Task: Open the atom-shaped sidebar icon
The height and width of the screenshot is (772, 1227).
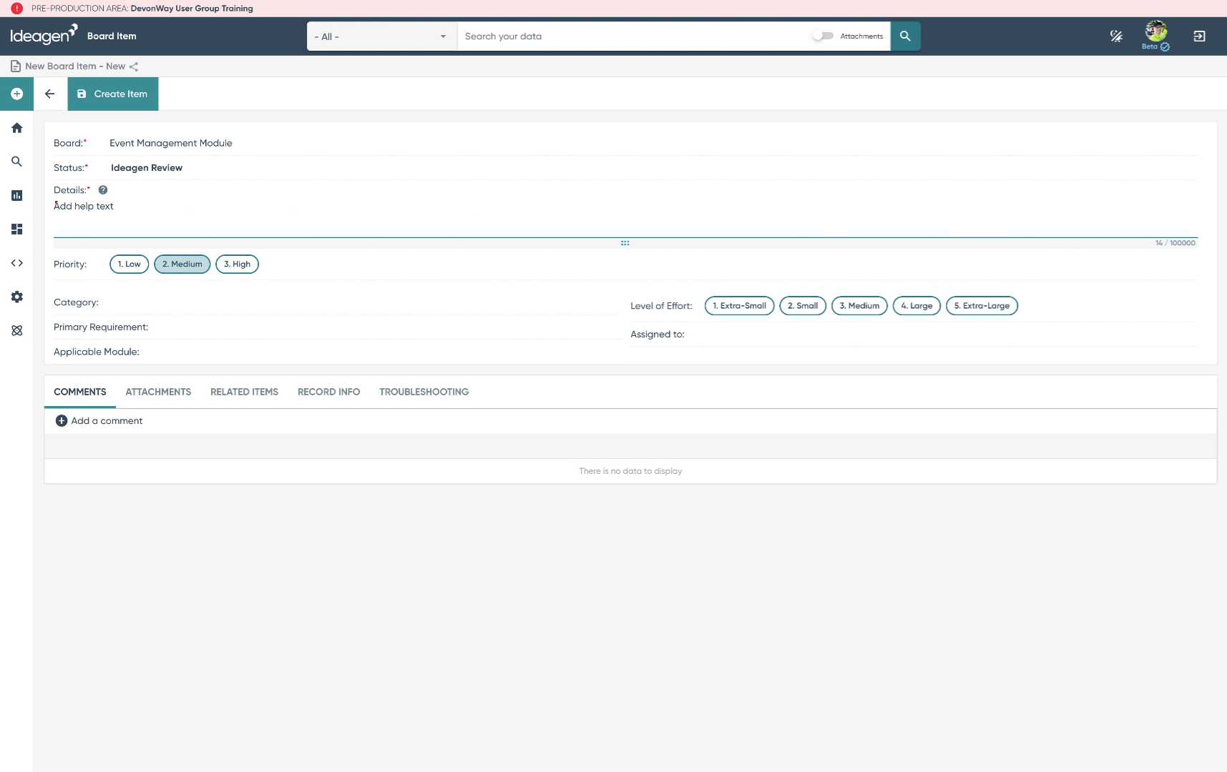Action: coord(16,330)
